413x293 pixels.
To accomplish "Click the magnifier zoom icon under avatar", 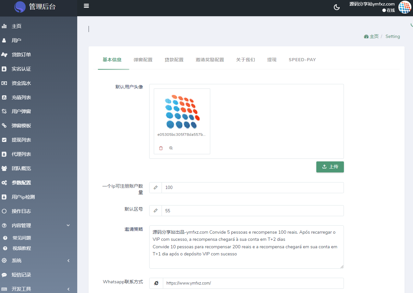I will 171,148.
